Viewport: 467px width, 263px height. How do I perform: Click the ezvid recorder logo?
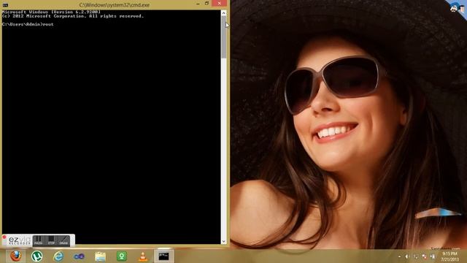pos(19,240)
